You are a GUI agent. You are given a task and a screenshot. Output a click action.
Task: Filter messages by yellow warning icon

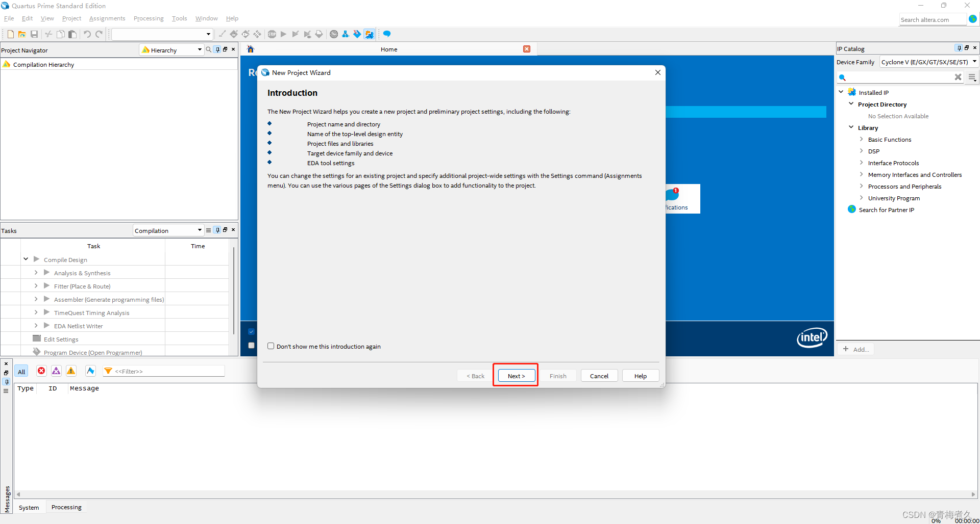tap(71, 371)
